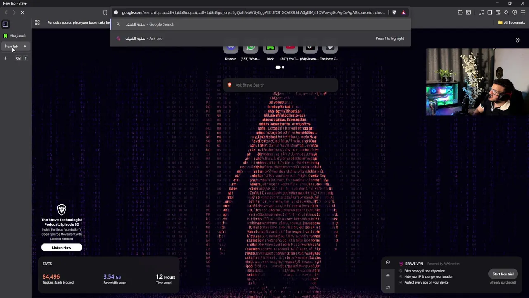The height and width of the screenshot is (298, 529).
Task: Click the 1.2 Hours time saved stat
Action: [165, 279]
